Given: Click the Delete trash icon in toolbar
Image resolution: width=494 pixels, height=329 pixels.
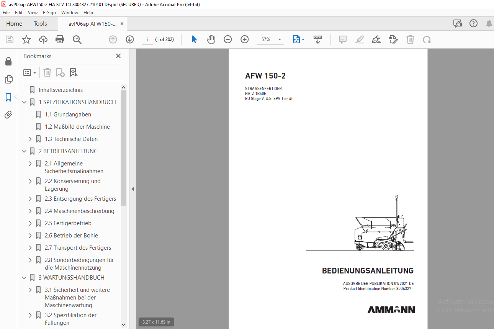Looking at the screenshot, I should coord(410,39).
